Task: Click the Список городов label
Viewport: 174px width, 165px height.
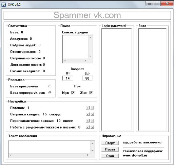Action: (75, 32)
